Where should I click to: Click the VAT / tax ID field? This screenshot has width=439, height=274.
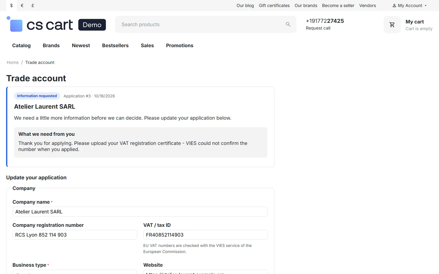click(205, 235)
